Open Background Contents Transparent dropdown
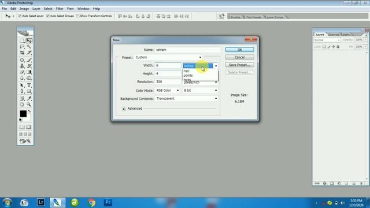The image size is (370, 208). pyautogui.click(x=186, y=99)
